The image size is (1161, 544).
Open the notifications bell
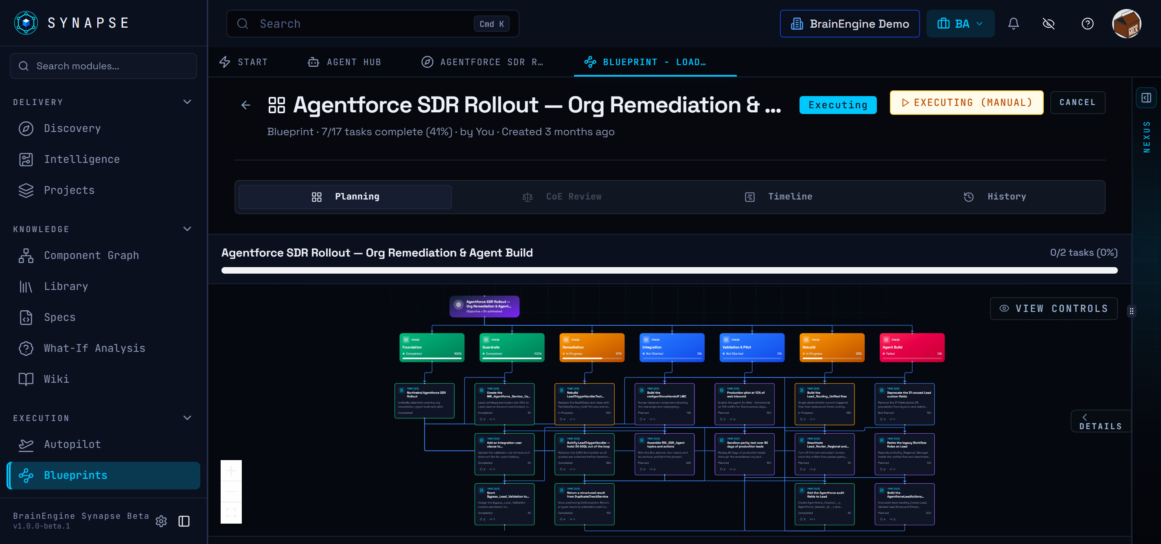[x=1013, y=24]
